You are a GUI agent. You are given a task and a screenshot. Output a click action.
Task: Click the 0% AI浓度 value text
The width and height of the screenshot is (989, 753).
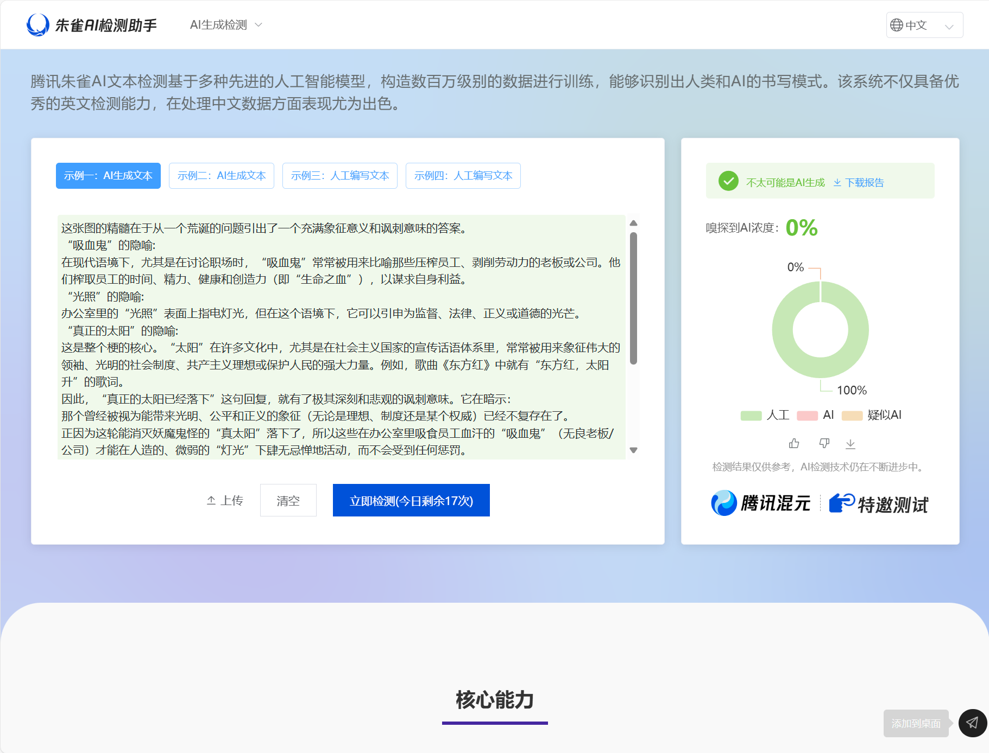click(802, 228)
